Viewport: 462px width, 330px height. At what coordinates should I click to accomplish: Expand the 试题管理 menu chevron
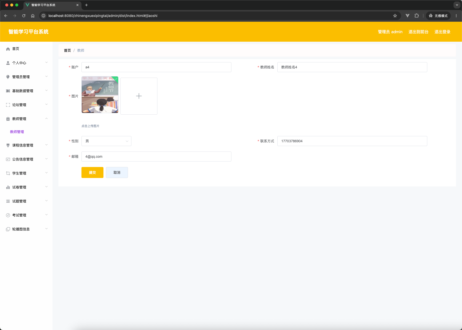click(x=46, y=201)
